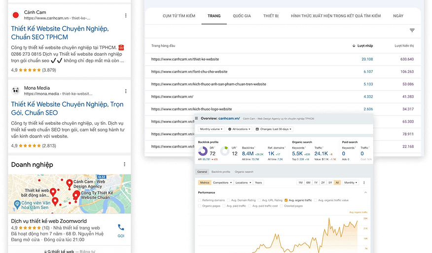Enable the Avg. Domain Rating checkbox
Viewport: 432px width, 253px height.
228,200
